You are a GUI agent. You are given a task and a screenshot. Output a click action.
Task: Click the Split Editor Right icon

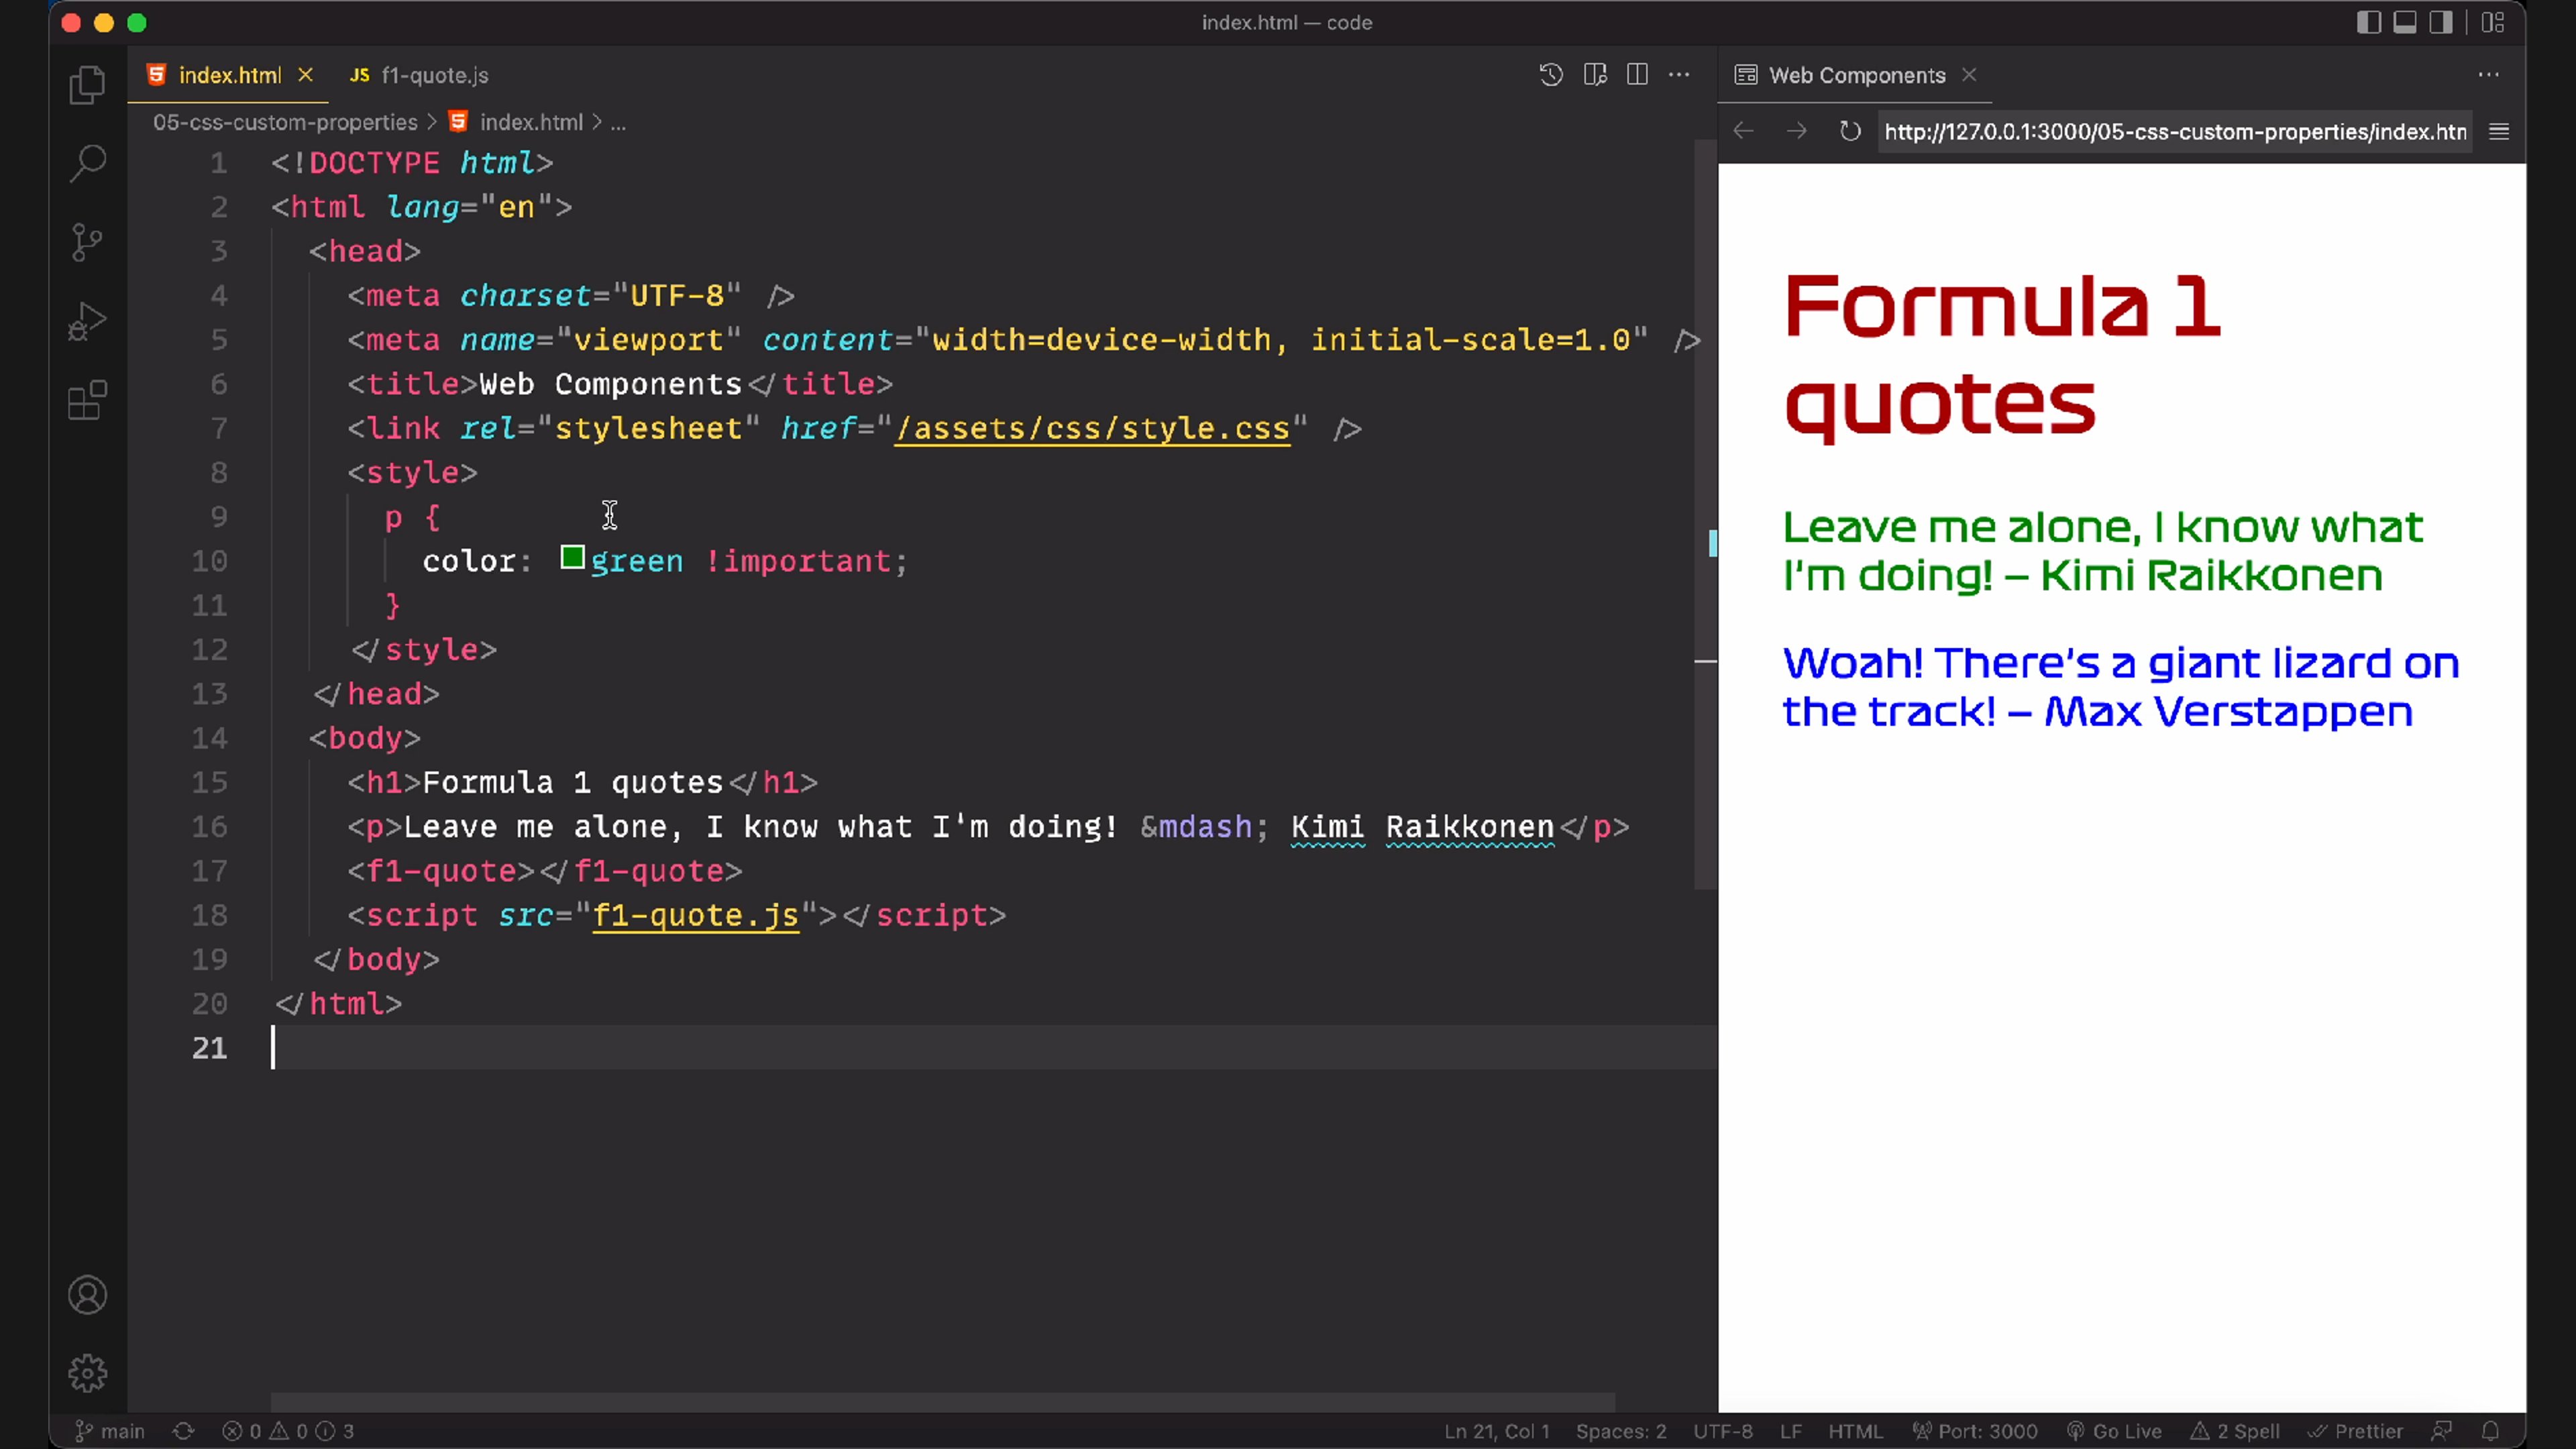click(x=1637, y=75)
